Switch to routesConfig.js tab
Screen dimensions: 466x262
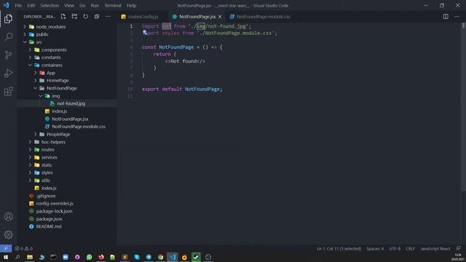click(x=143, y=17)
